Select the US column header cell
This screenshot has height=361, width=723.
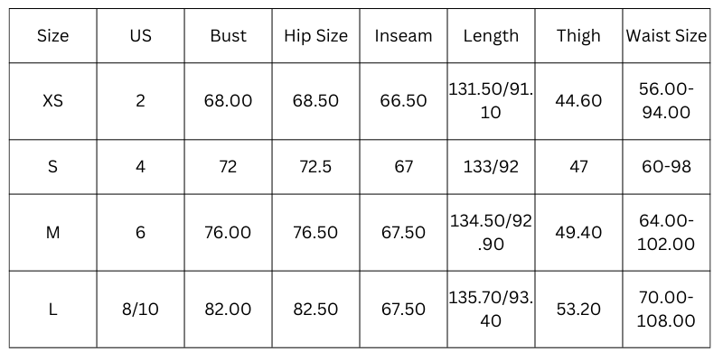pyautogui.click(x=140, y=36)
